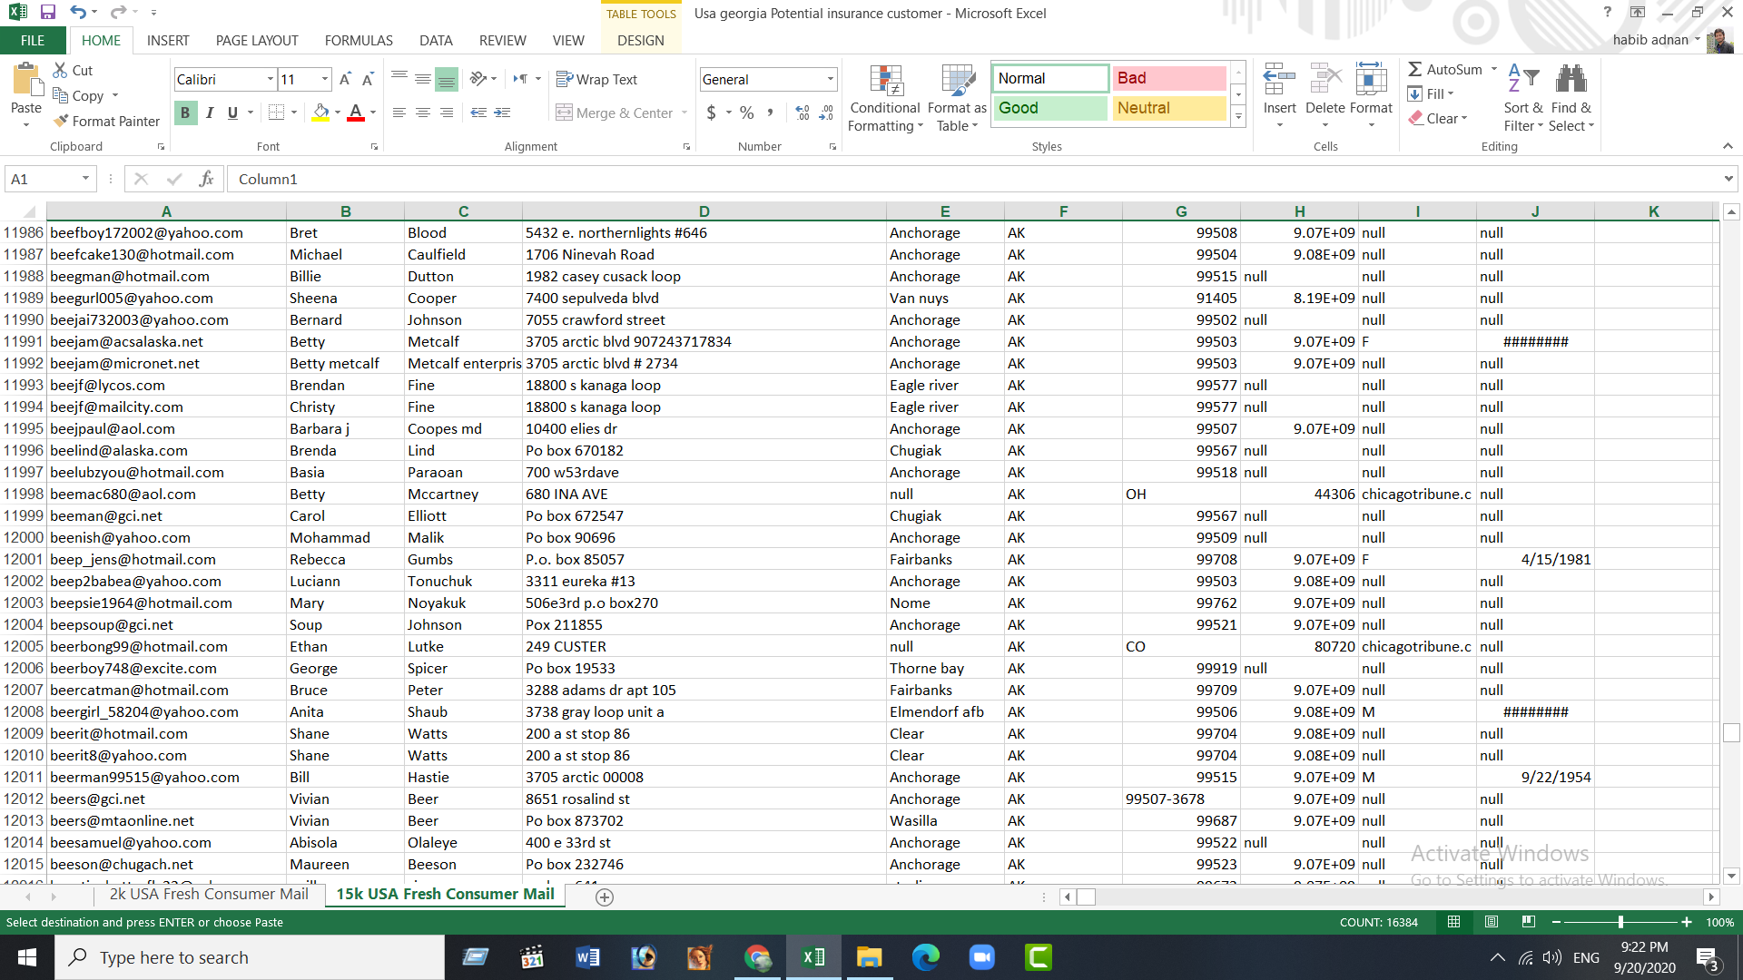Viewport: 1743px width, 980px height.
Task: Toggle center alignment on
Action: coord(423,113)
